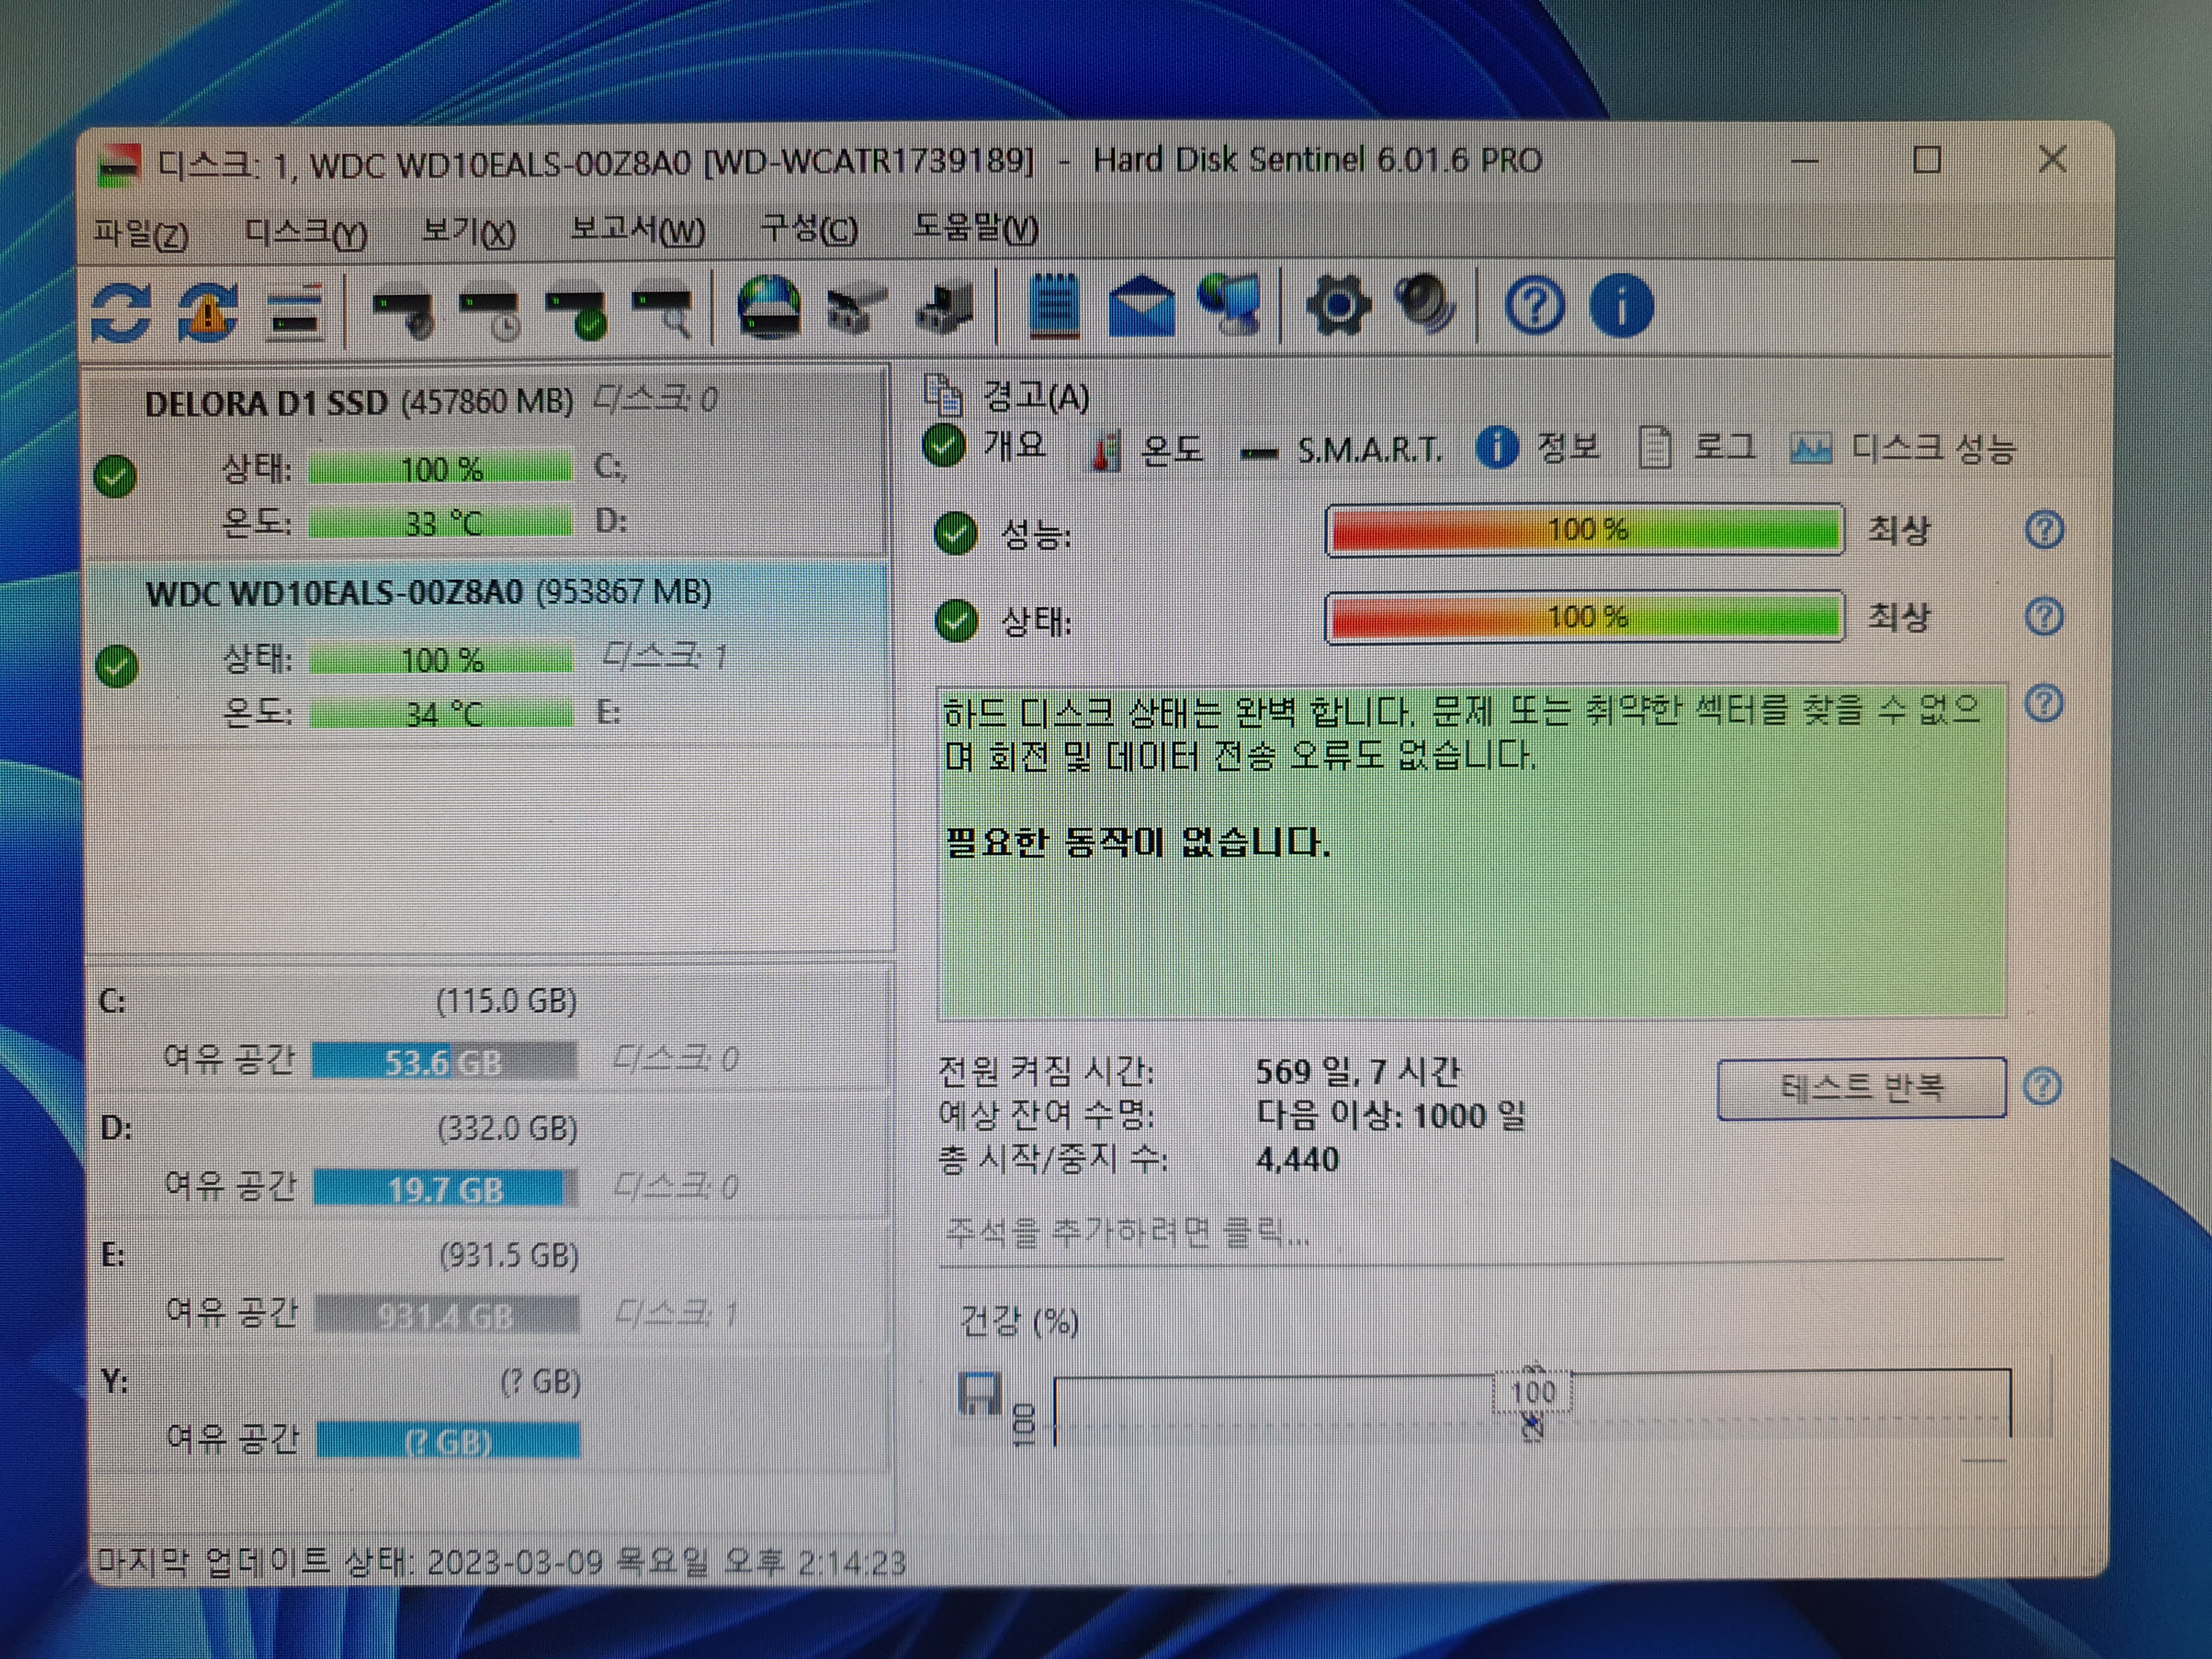
Task: Switch to the 디스크 성능 tab
Action: [x=1903, y=448]
